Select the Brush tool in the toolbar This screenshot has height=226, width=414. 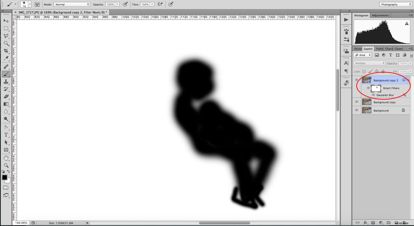pos(6,74)
